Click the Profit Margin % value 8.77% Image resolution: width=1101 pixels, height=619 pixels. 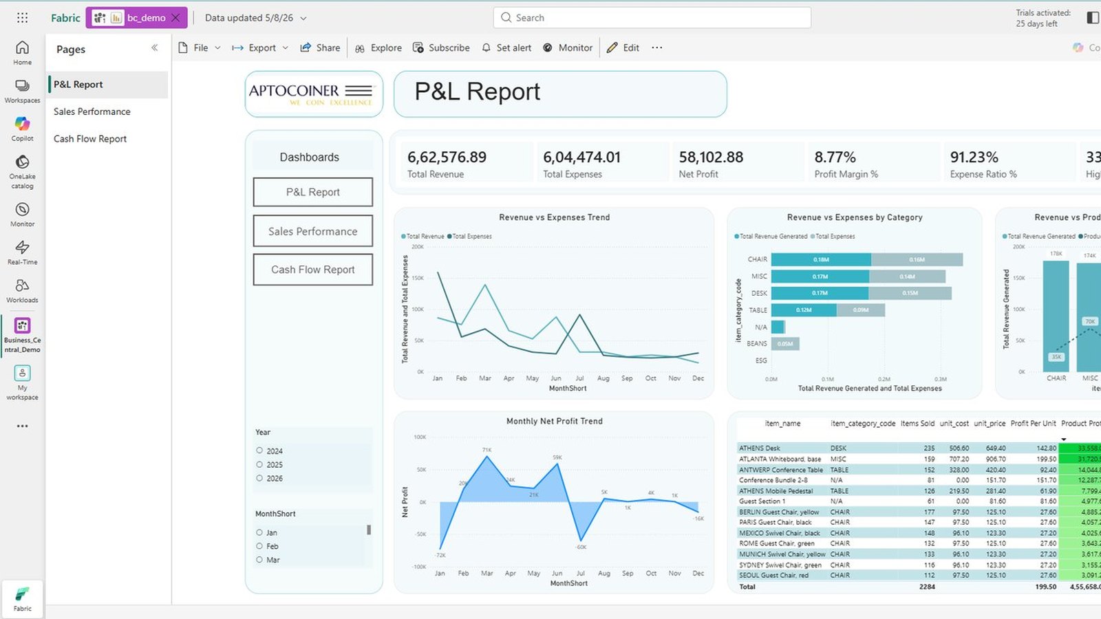coord(835,158)
